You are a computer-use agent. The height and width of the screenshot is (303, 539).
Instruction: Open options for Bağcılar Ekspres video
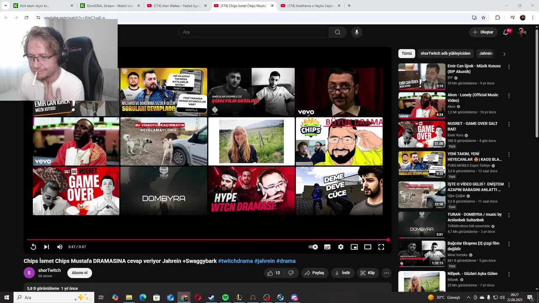(x=509, y=244)
